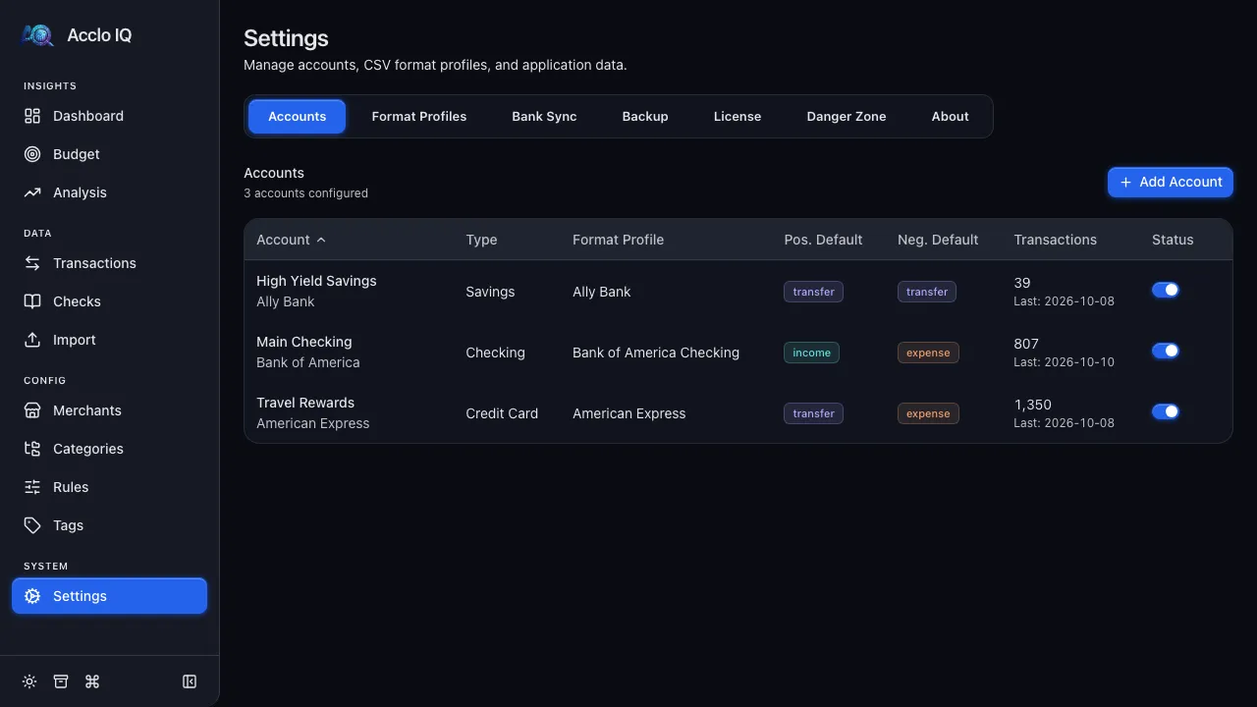Click the Checks book icon

tap(32, 301)
